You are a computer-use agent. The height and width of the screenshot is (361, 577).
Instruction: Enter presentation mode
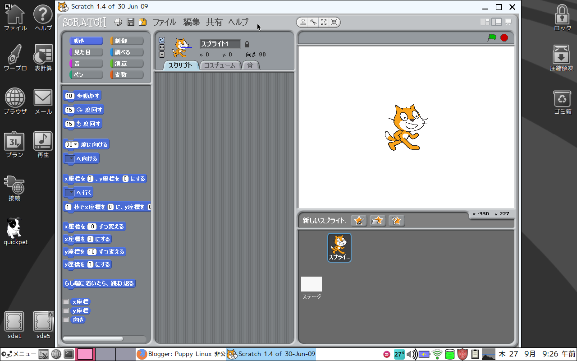pos(508,22)
